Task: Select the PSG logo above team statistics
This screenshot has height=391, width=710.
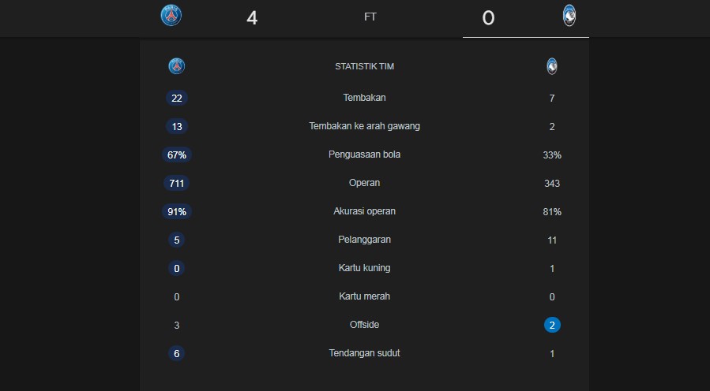Action: click(x=177, y=66)
